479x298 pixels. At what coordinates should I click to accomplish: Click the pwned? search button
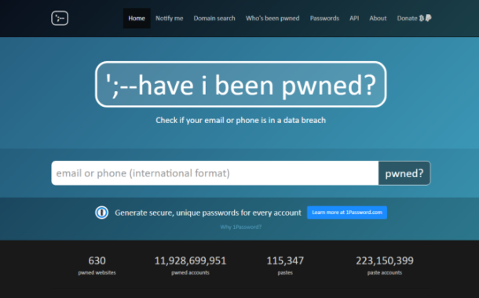(404, 173)
